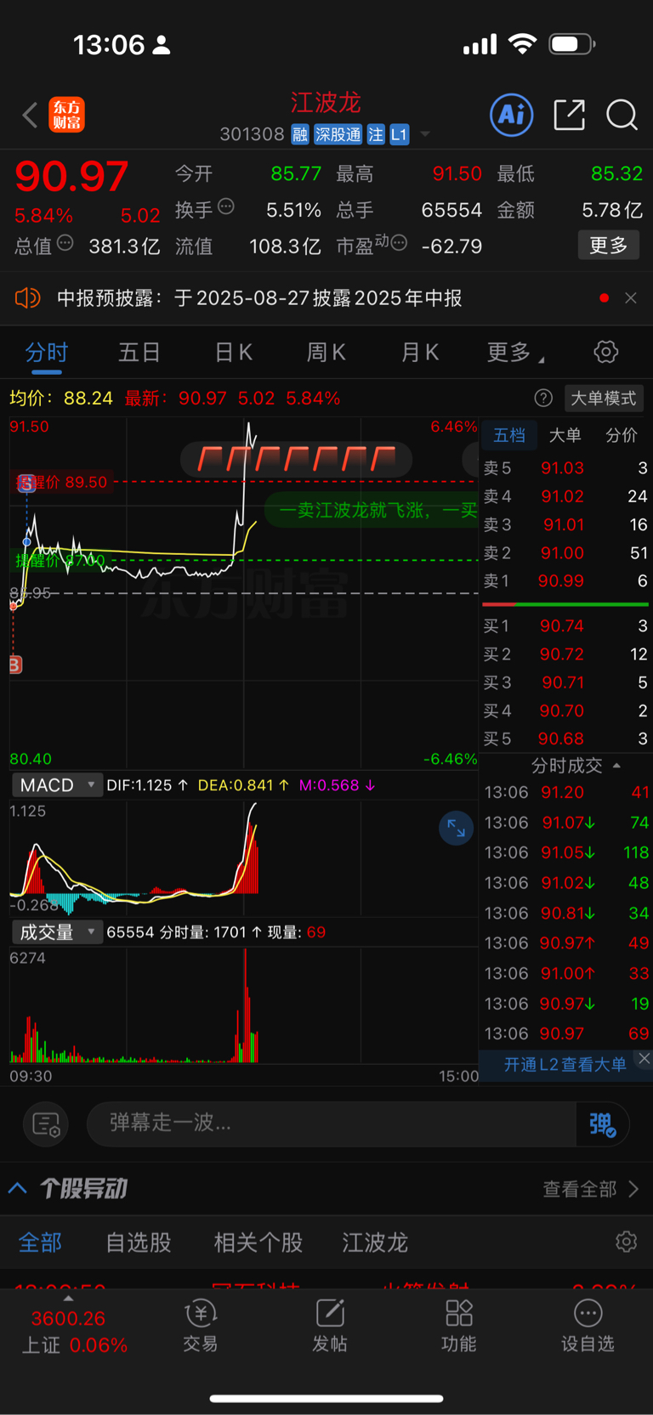Collapse the 分时成交 header triangle
Viewport: 653px width, 1415px height.
point(616,766)
